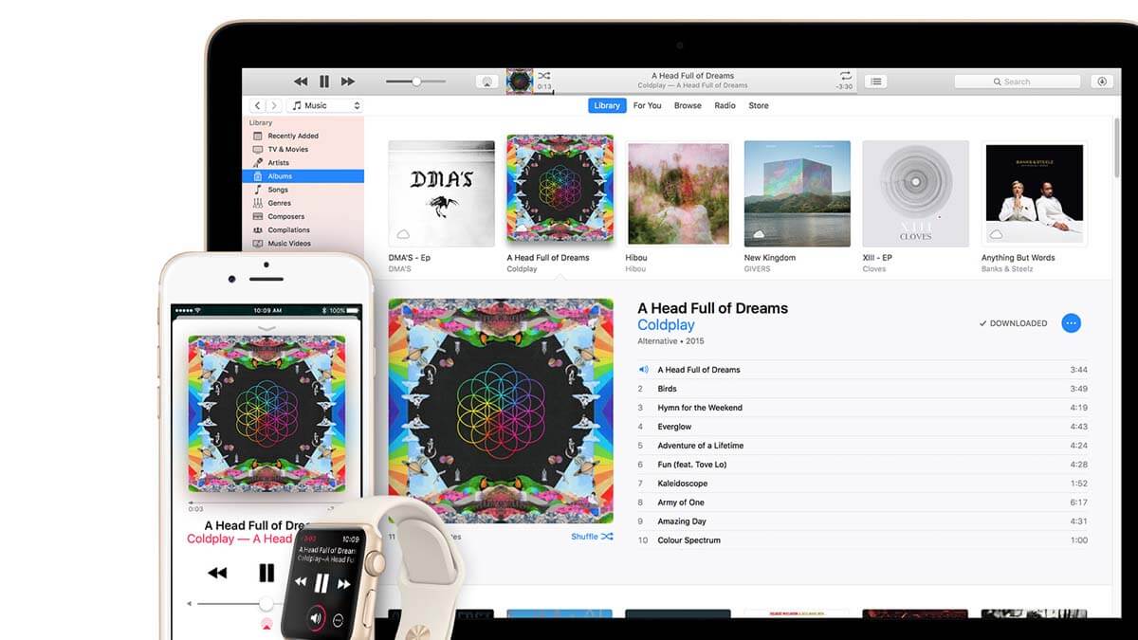Switch to the Radio tab

(x=725, y=105)
